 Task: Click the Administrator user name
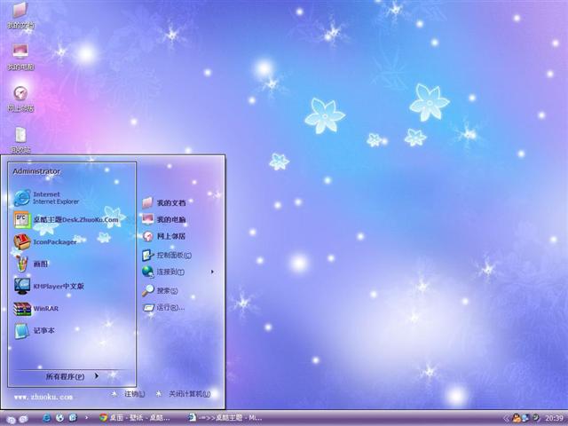click(x=36, y=171)
